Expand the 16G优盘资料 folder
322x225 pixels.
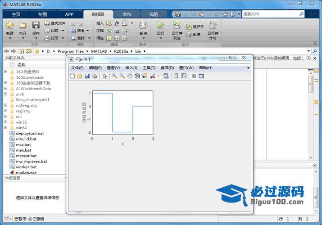(x=6, y=72)
